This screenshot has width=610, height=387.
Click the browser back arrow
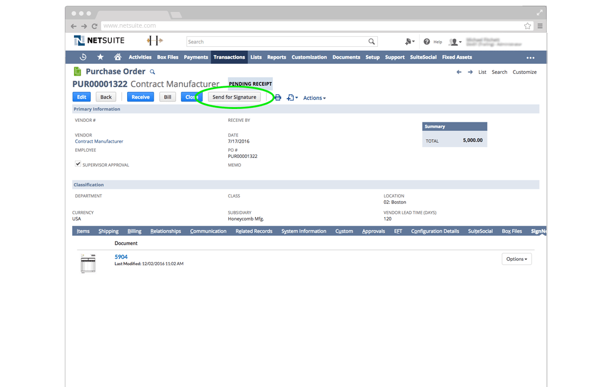pos(73,26)
